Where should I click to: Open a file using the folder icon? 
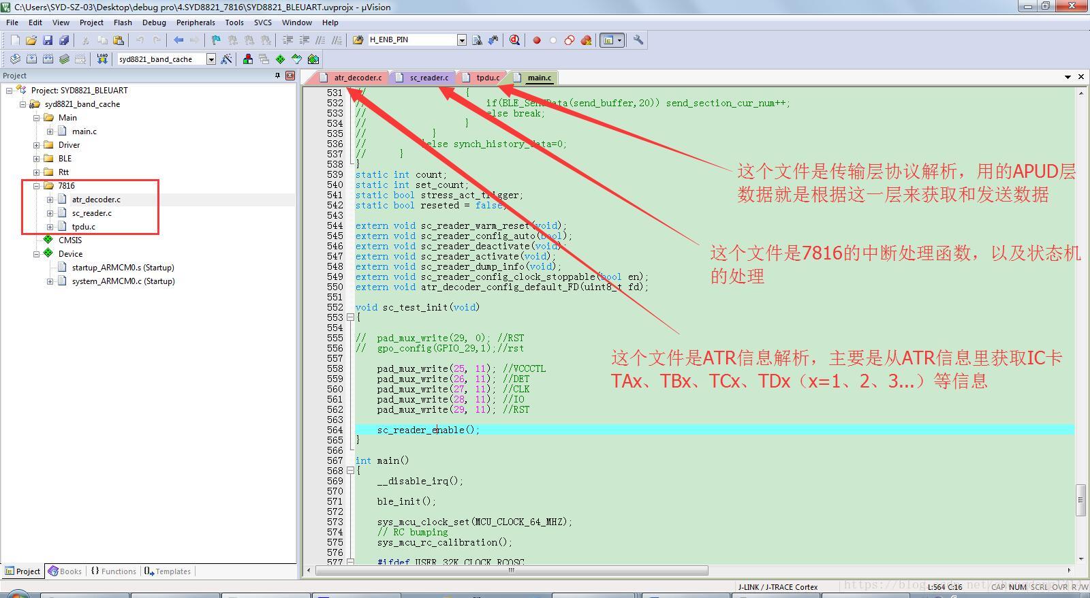pyautogui.click(x=31, y=40)
